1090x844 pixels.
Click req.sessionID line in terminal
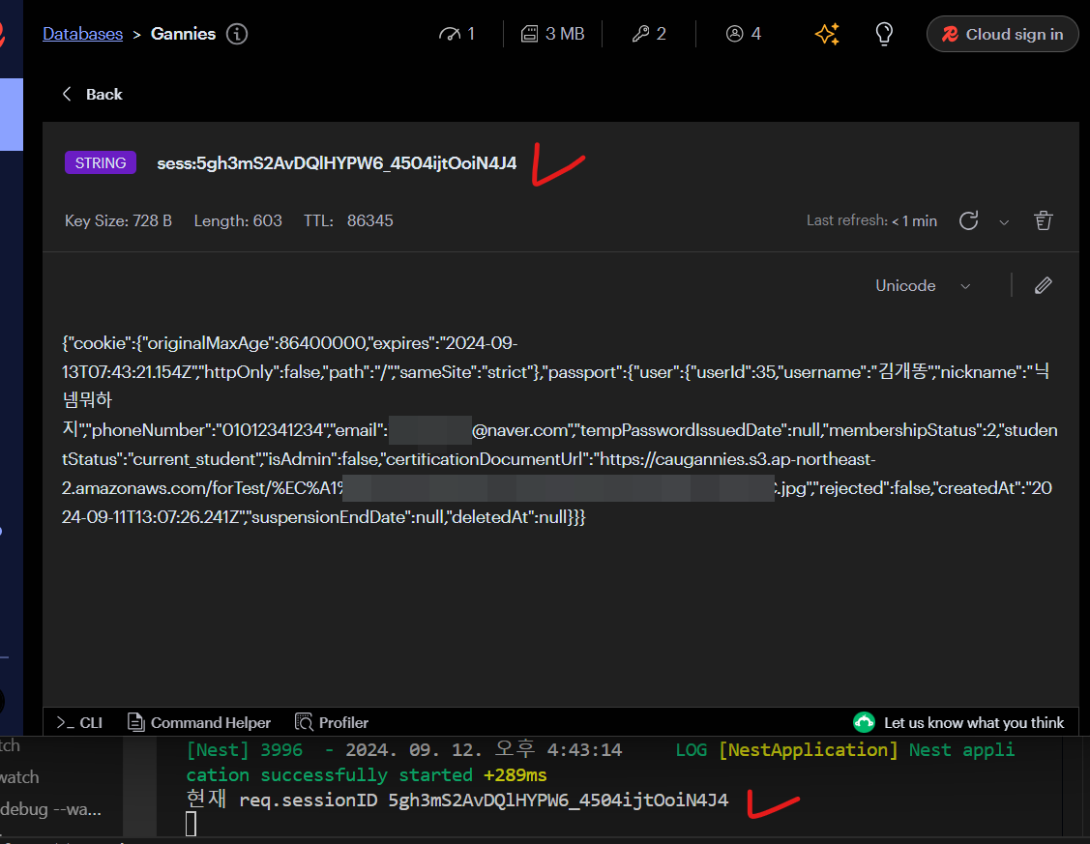pyautogui.click(x=457, y=800)
